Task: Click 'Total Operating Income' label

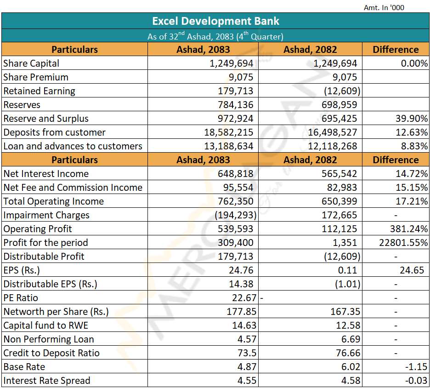Action: click(x=53, y=201)
